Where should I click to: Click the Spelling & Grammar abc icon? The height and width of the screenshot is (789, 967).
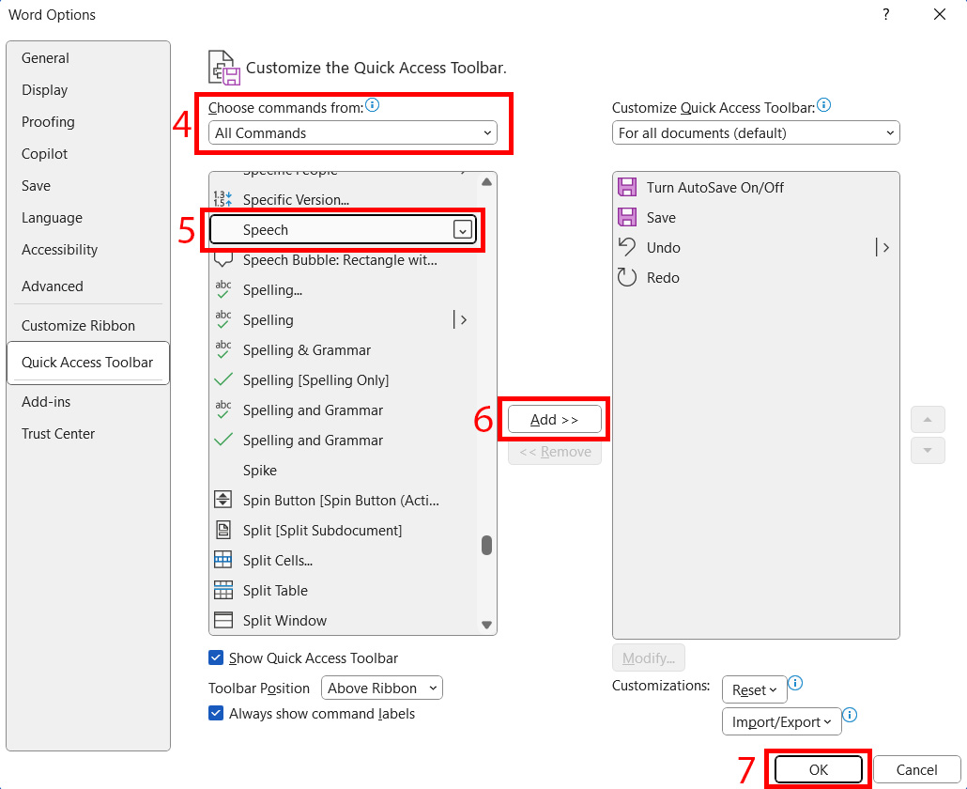[223, 349]
